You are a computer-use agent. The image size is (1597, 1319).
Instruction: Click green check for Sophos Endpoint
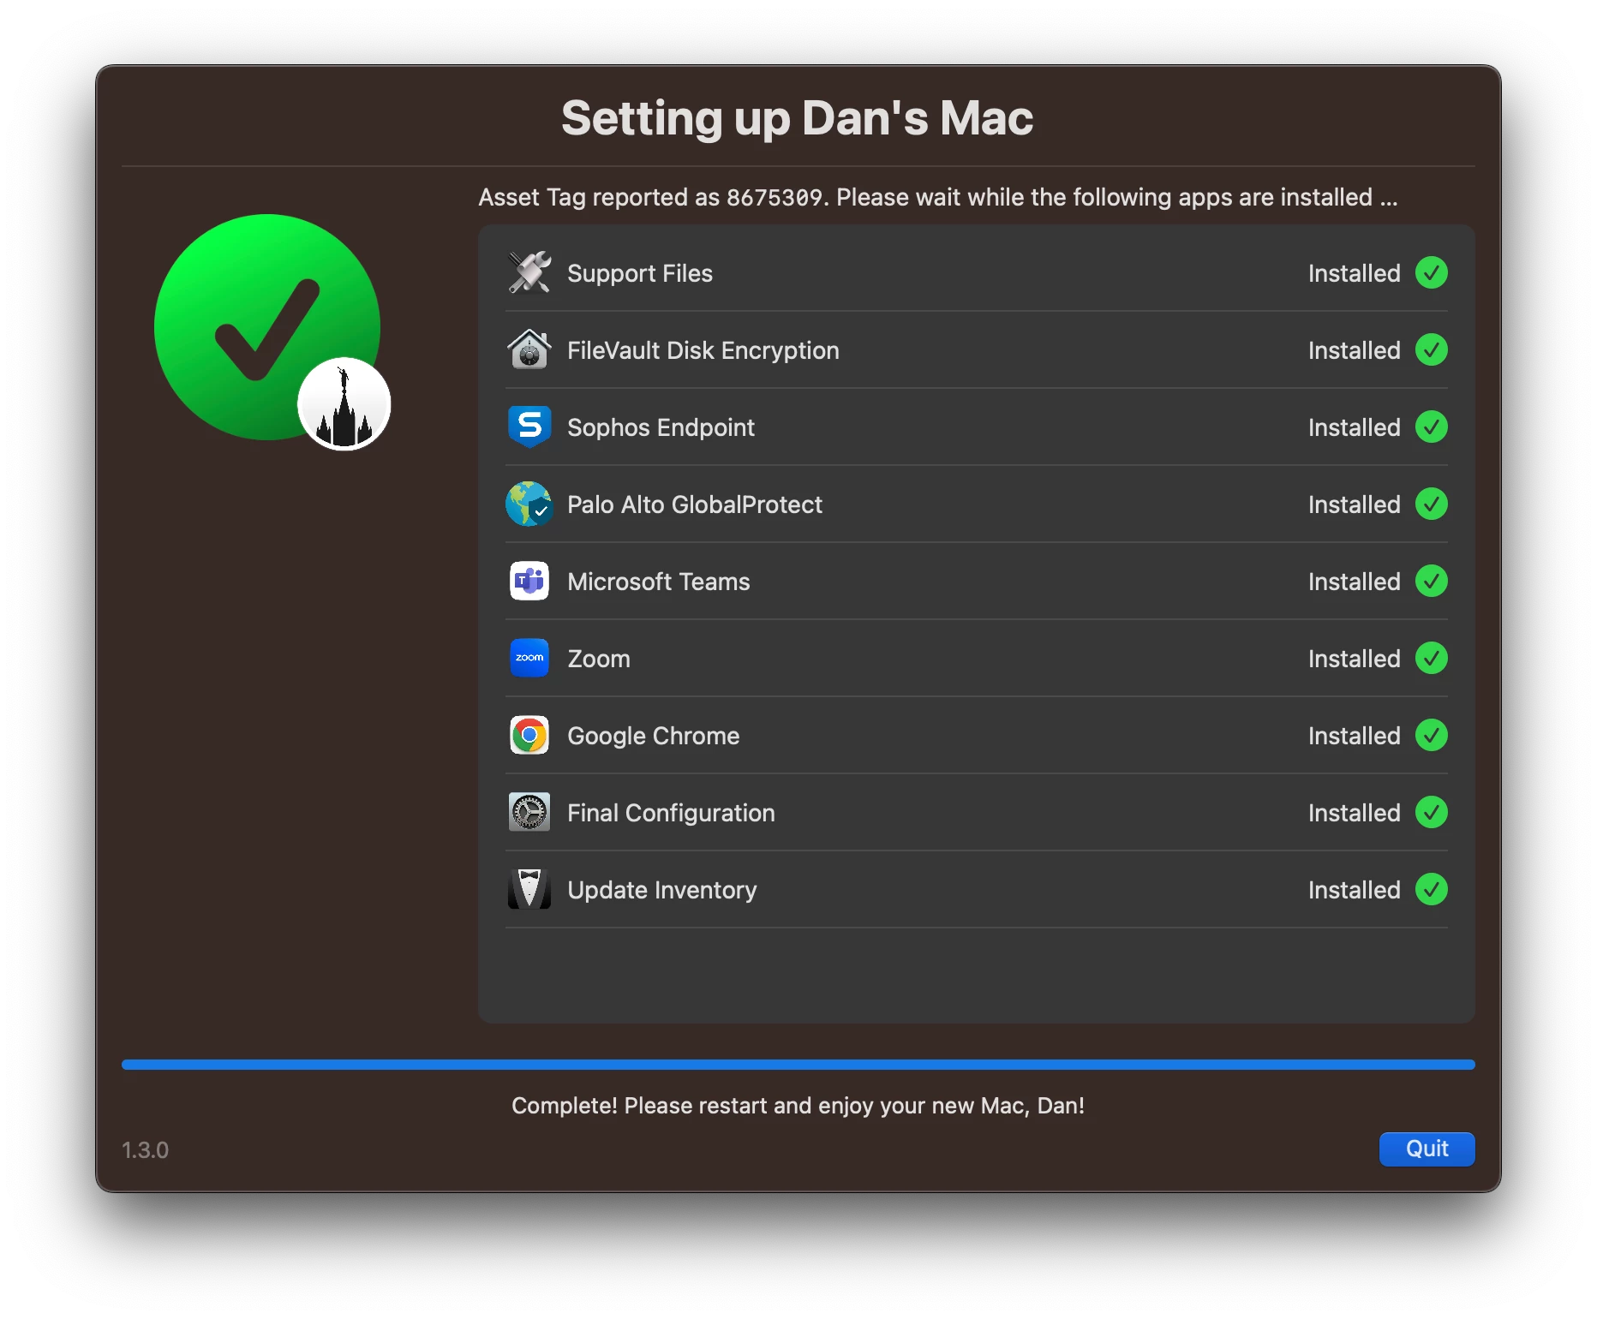click(x=1432, y=427)
